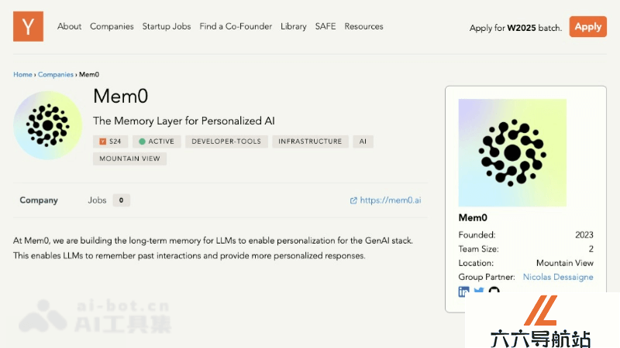Click the round Mem0 logo beside title

48,125
